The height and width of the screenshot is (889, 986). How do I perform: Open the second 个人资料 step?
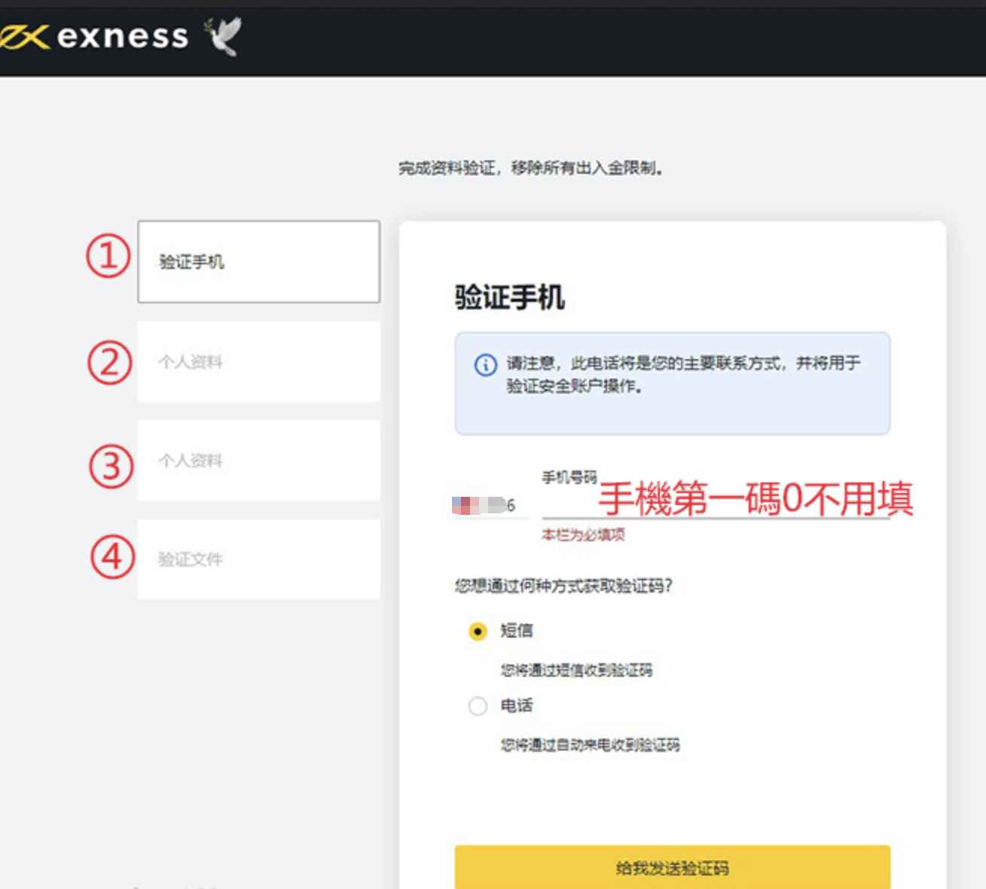pos(258,461)
